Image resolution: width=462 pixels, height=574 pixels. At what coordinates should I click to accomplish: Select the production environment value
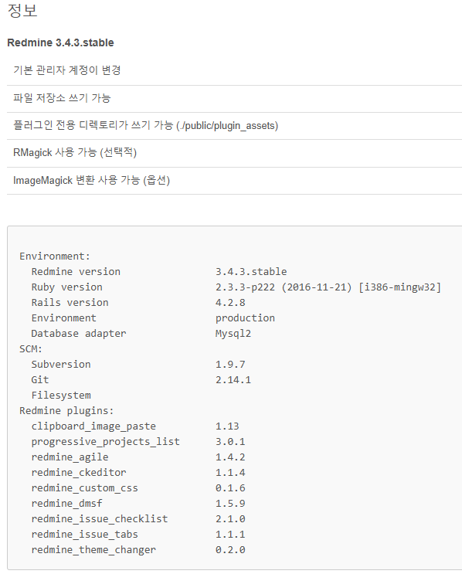pyautogui.click(x=245, y=318)
